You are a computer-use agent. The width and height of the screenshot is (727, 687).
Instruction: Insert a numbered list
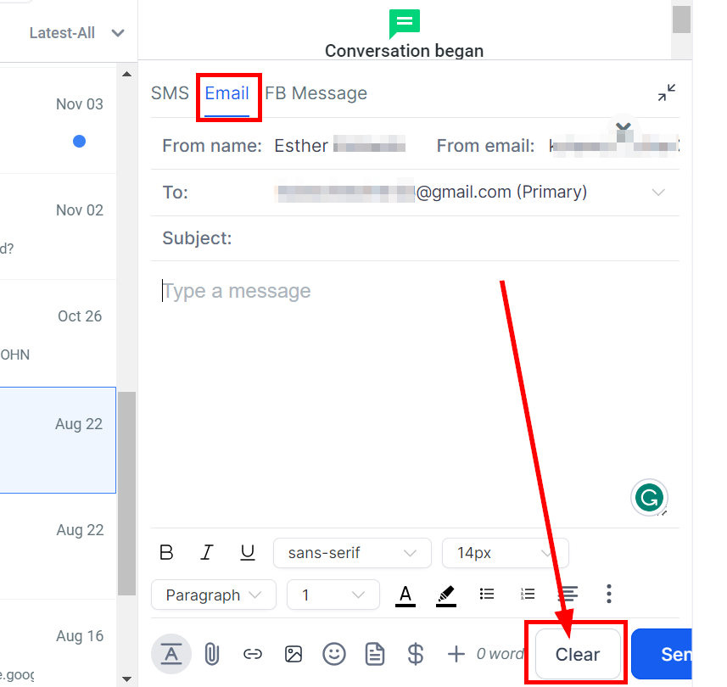coord(527,594)
